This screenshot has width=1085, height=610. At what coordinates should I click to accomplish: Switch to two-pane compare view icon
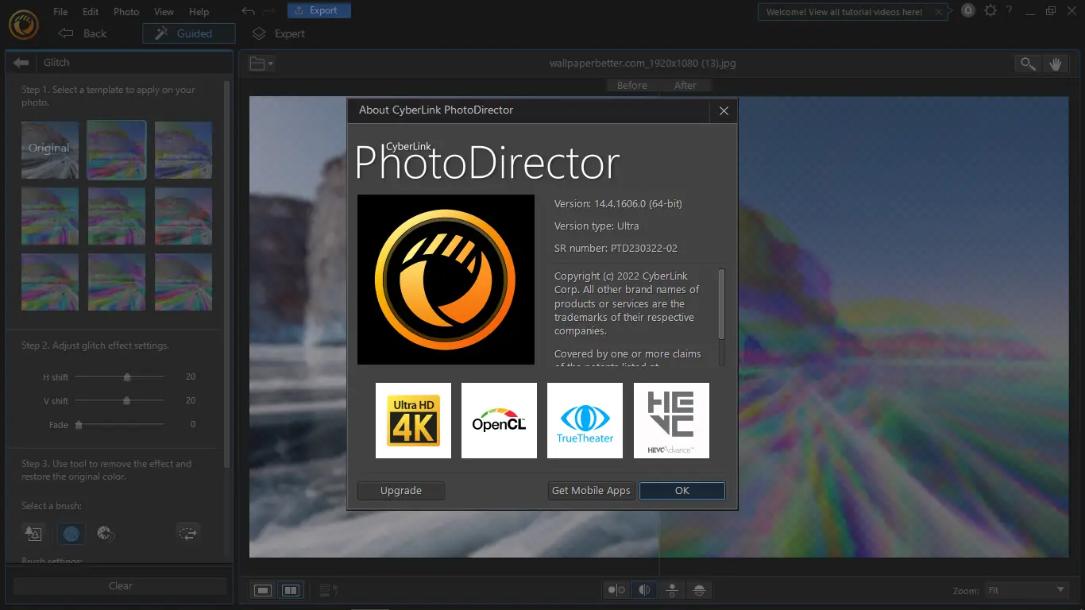(291, 590)
